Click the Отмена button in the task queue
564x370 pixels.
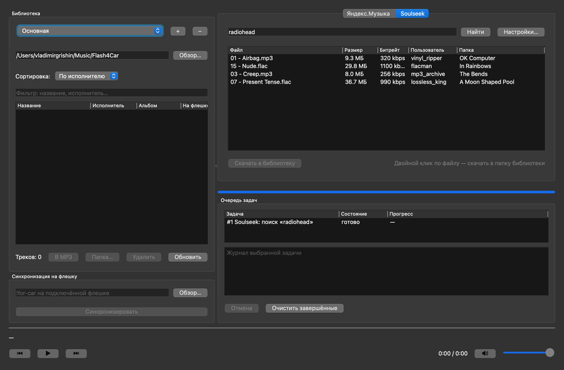click(241, 308)
